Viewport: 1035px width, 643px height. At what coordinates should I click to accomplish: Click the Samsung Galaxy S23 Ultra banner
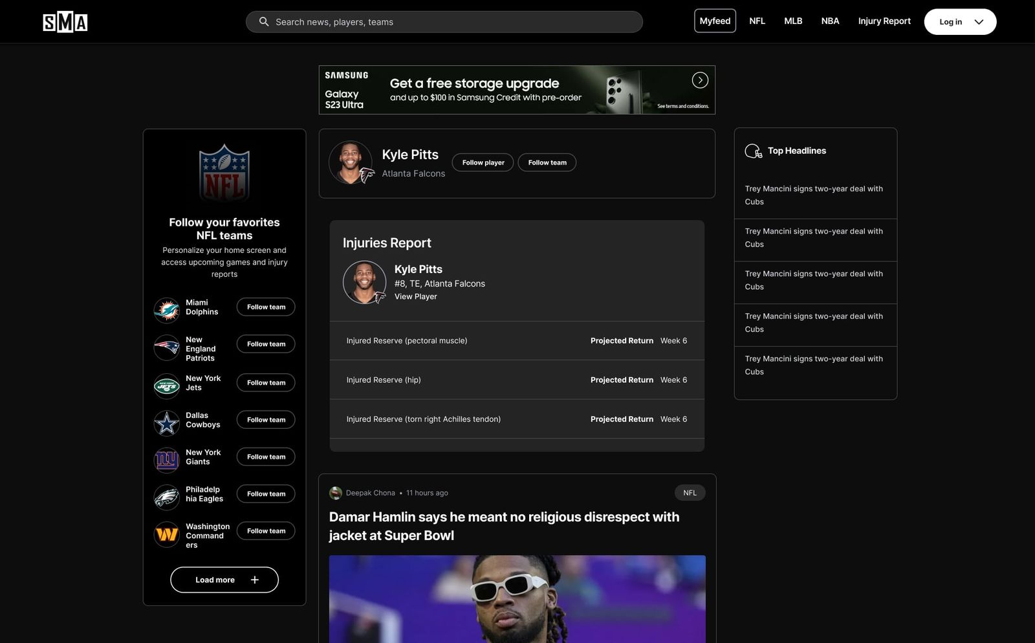coord(517,90)
